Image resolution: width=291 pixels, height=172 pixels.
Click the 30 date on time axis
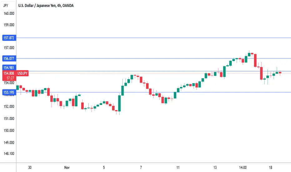pos(30,168)
